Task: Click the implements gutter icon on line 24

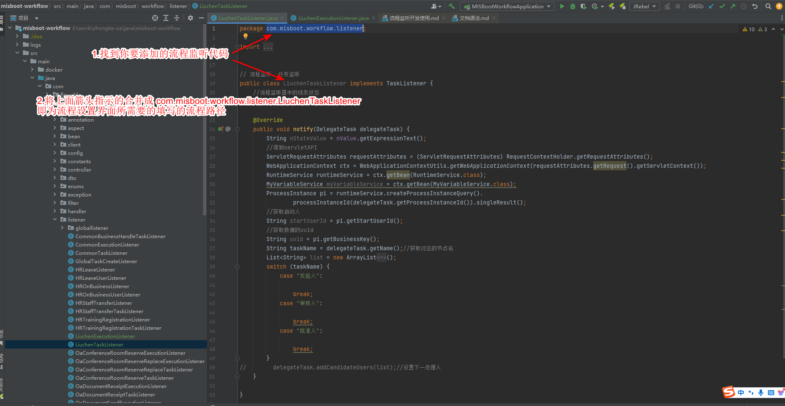Action: (221, 129)
